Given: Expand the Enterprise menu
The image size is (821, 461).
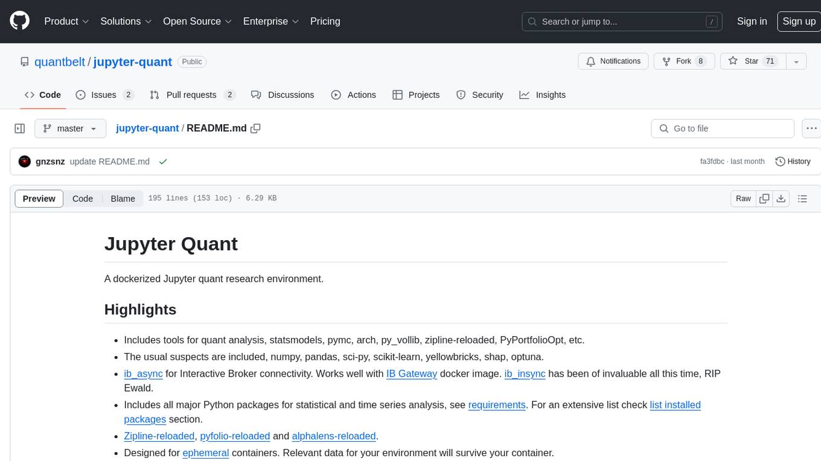Looking at the screenshot, I should coord(271,21).
